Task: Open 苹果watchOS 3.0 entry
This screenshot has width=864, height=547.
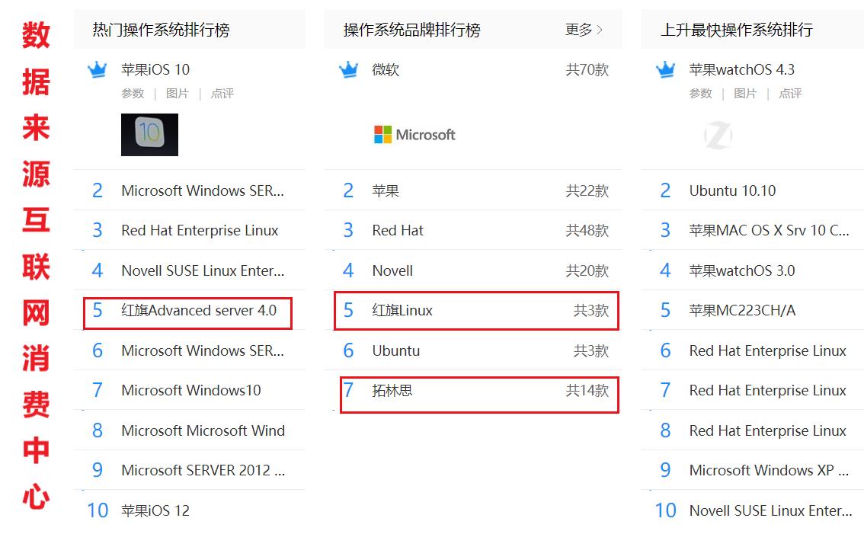Action: 741,270
